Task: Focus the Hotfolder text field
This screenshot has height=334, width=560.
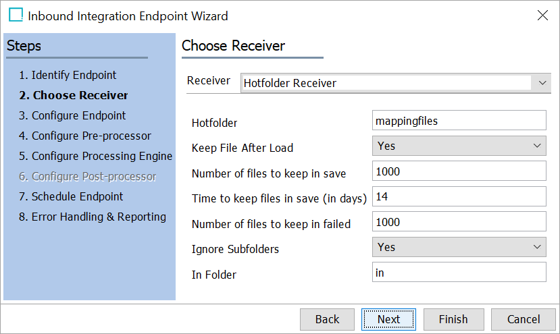Action: tap(459, 120)
